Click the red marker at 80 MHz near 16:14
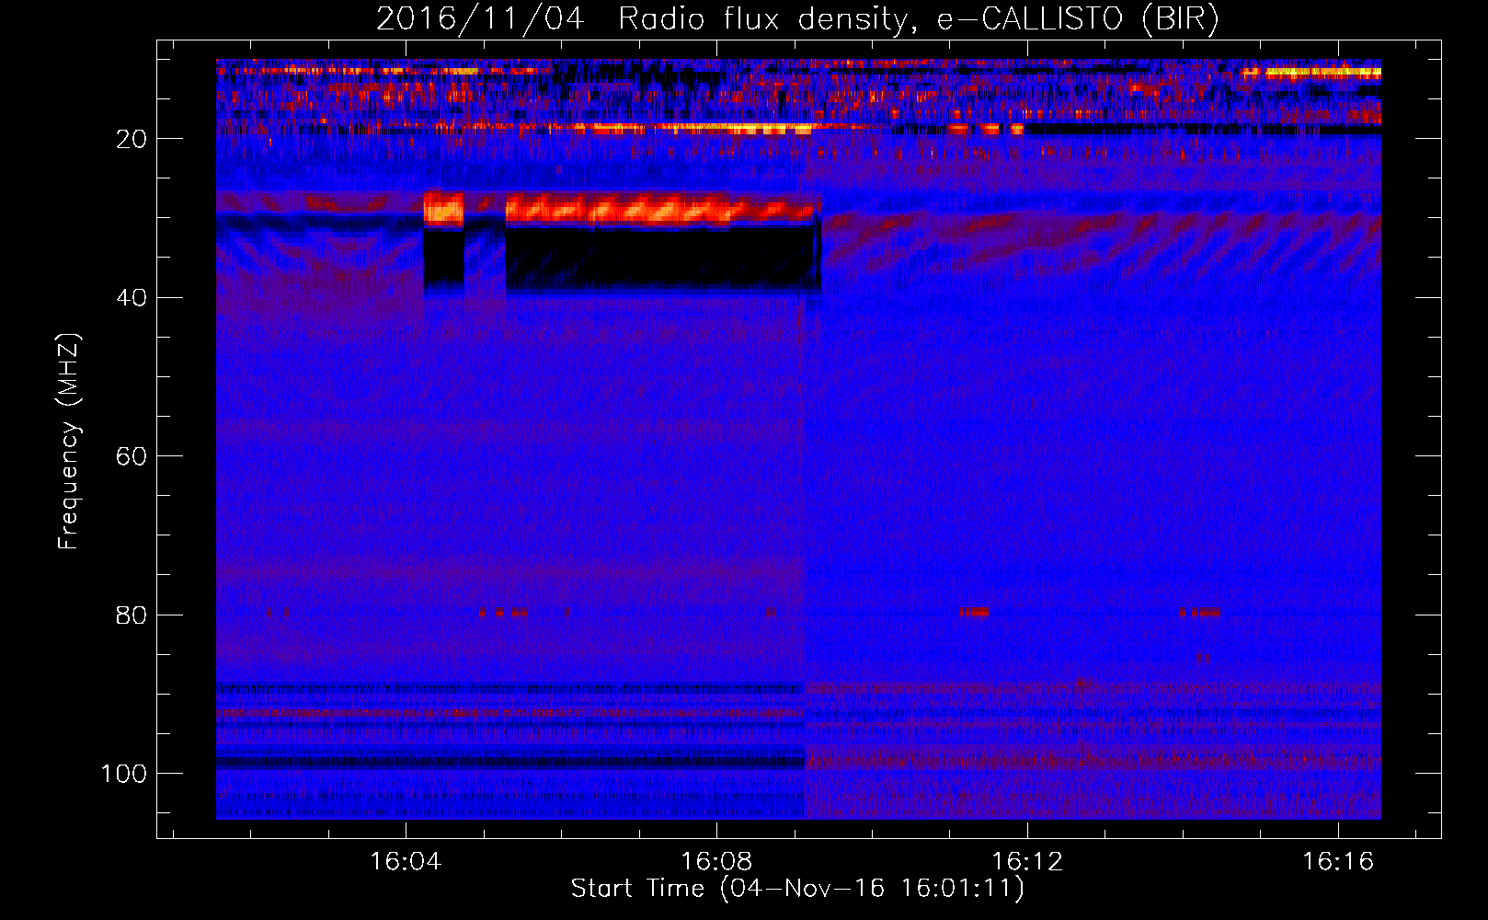1488x920 pixels. click(x=1201, y=612)
